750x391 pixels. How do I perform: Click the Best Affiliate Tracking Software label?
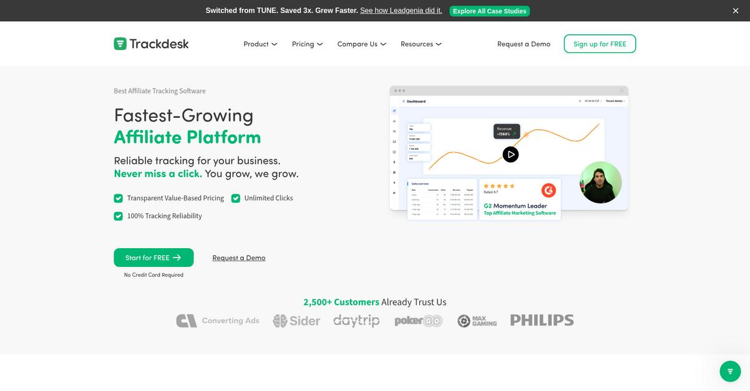point(160,91)
